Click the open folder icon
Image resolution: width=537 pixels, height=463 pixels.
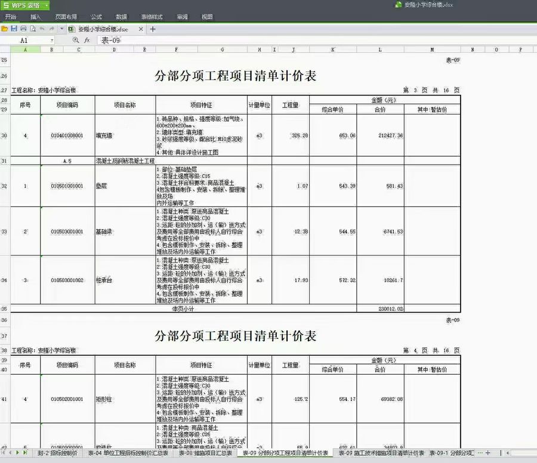(4, 29)
